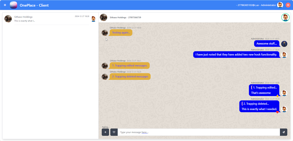Click quoted '1. Trapping edited...' reply preview
The height and width of the screenshot is (141, 293).
tap(264, 87)
